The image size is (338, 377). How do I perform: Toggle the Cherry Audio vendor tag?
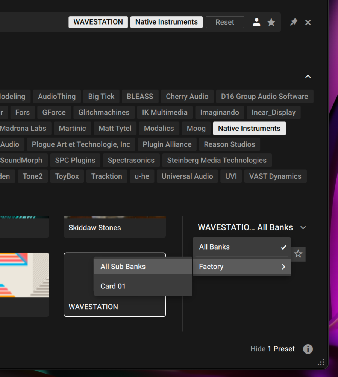187,97
